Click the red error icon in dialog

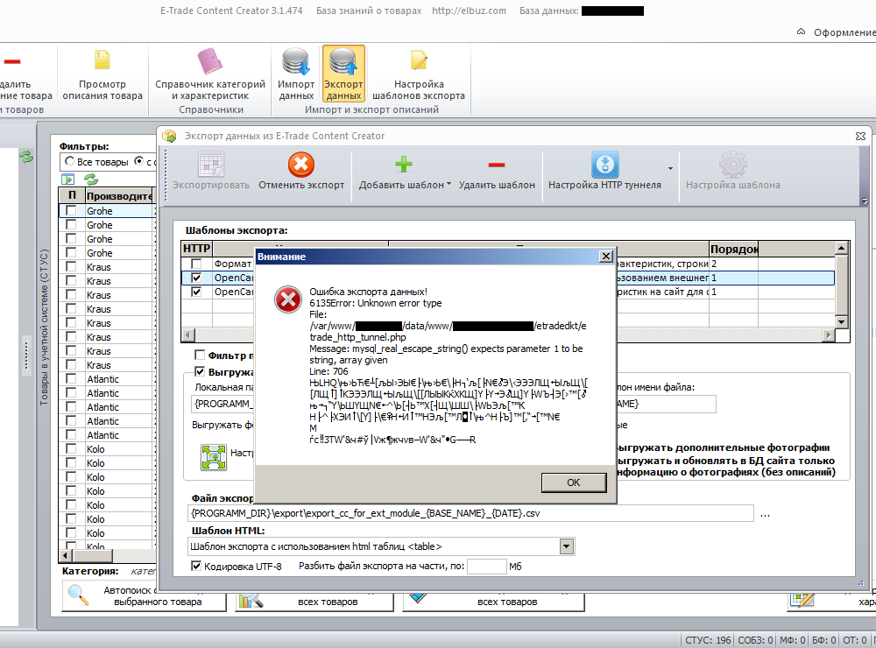click(287, 300)
